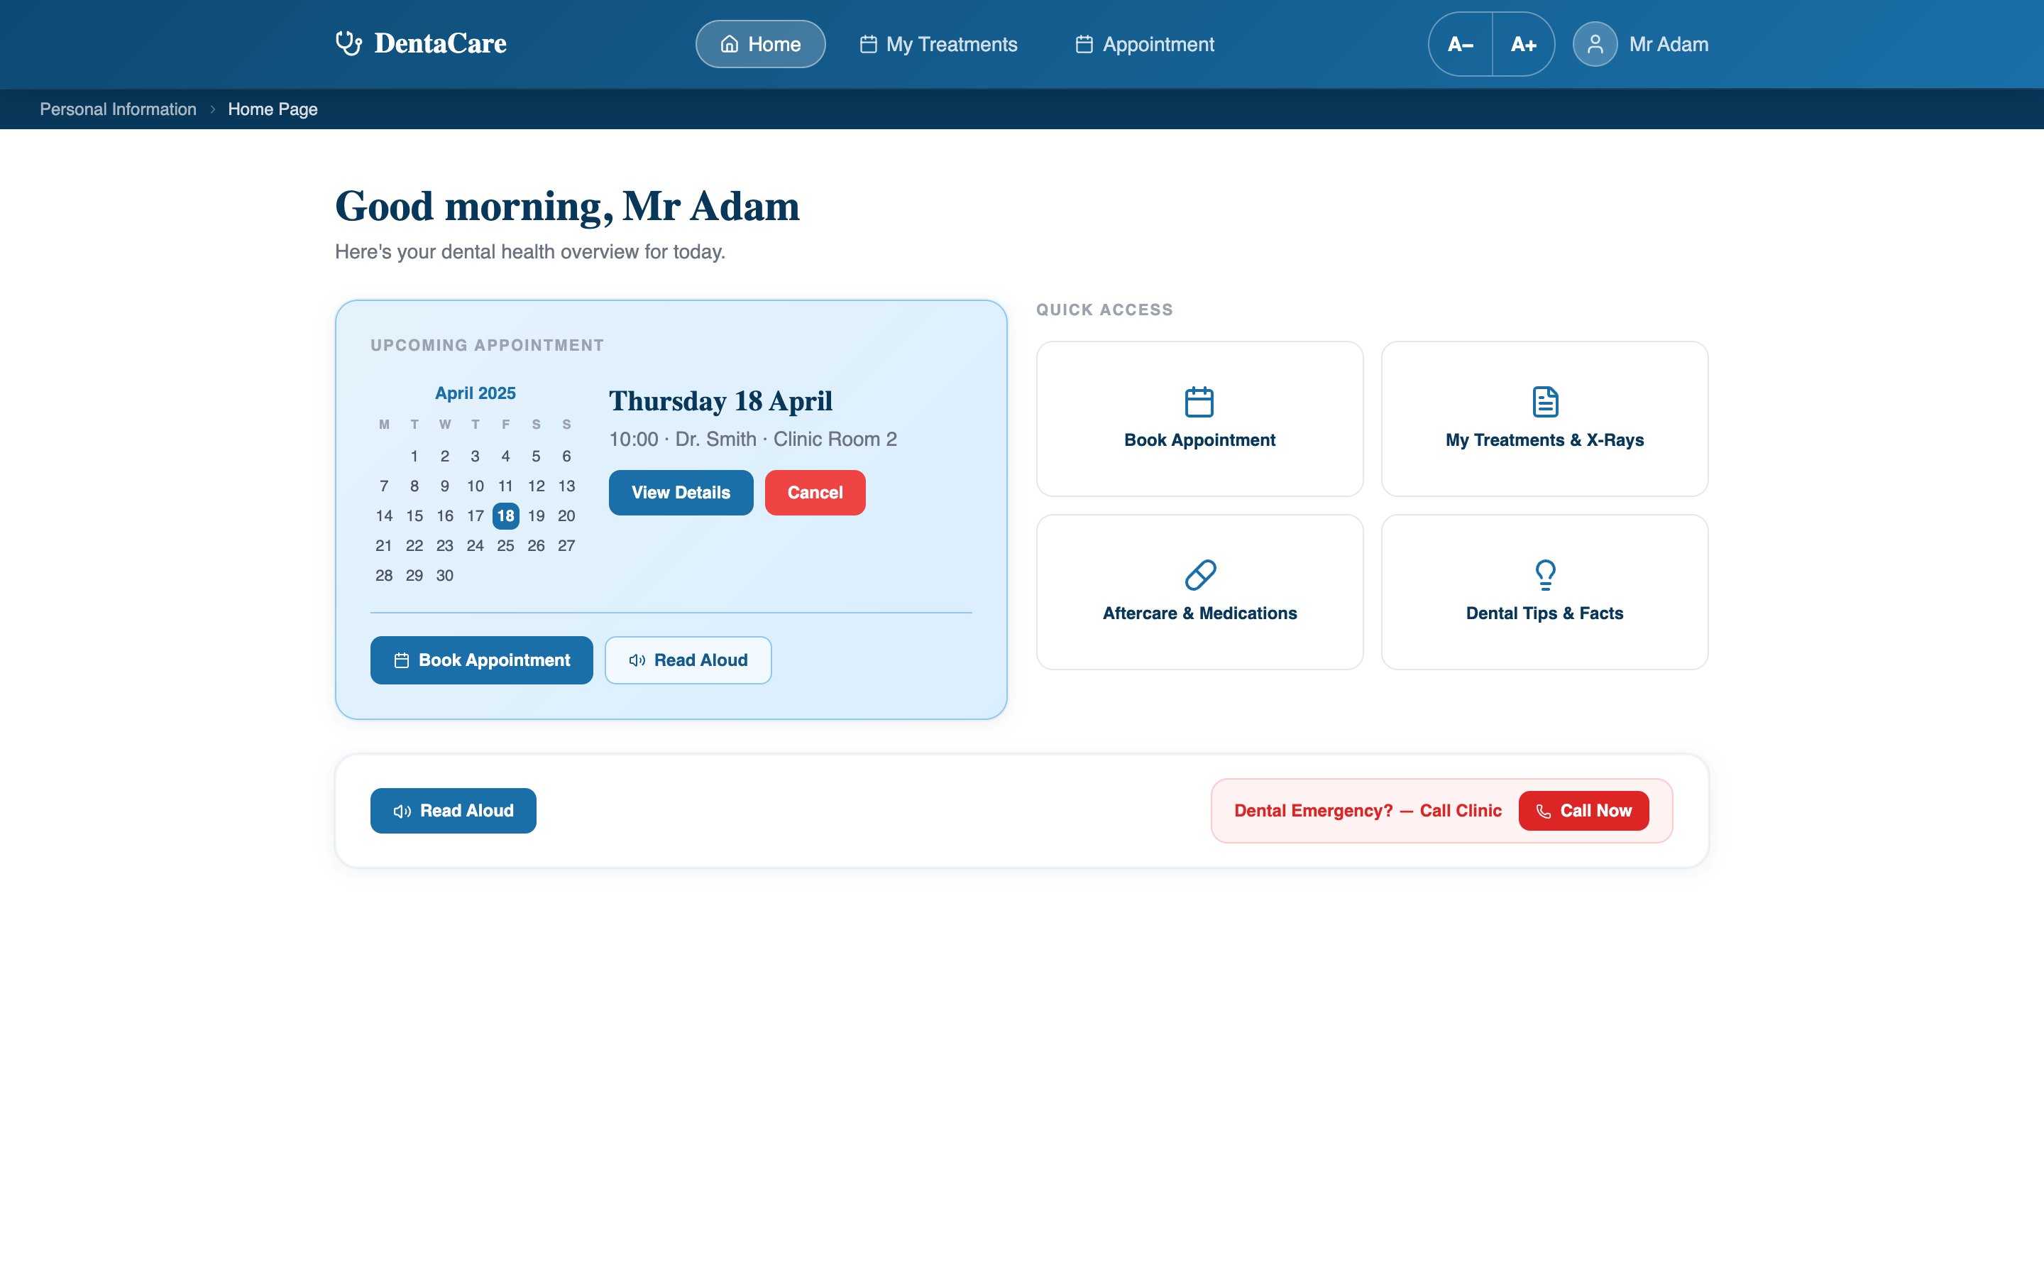Open the Appointment navigation tab
2044x1278 pixels.
[x=1145, y=44]
